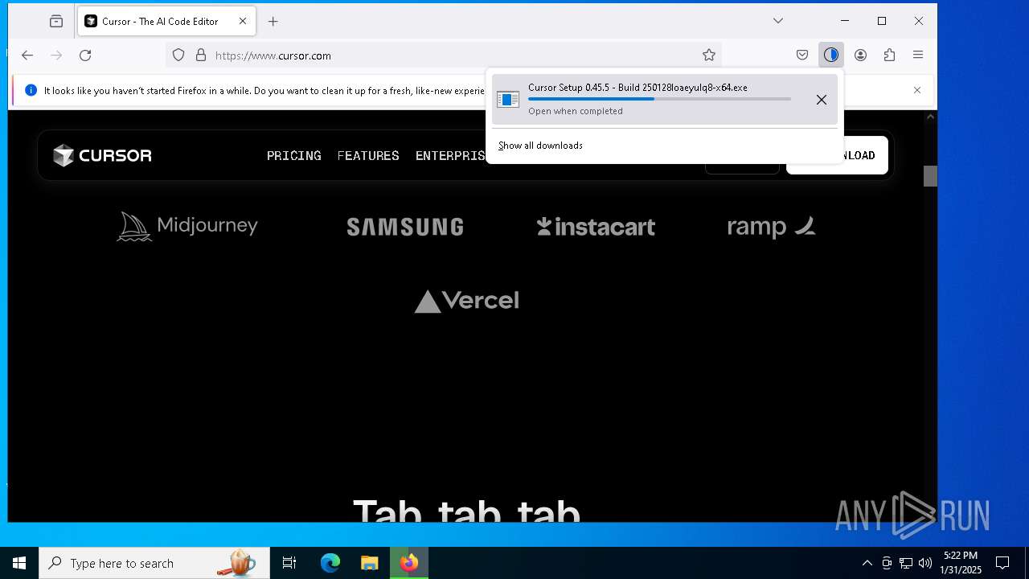The height and width of the screenshot is (579, 1029).
Task: Open the Windows Start menu
Action: [19, 563]
